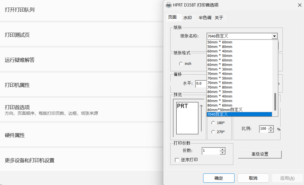Open 打印机属性 in settings list
This screenshot has width=304, height=185.
81,85
